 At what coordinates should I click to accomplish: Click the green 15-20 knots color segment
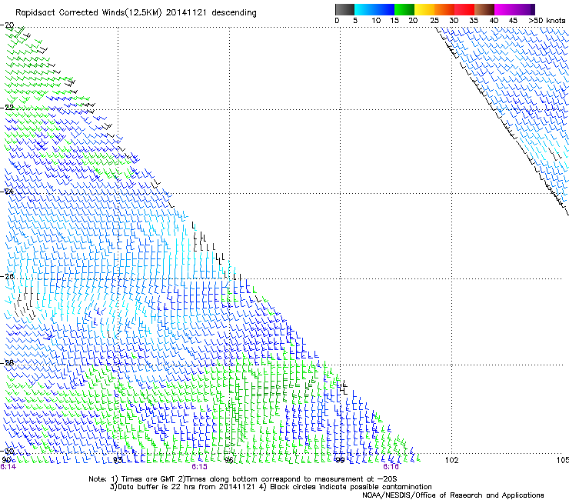click(x=404, y=9)
